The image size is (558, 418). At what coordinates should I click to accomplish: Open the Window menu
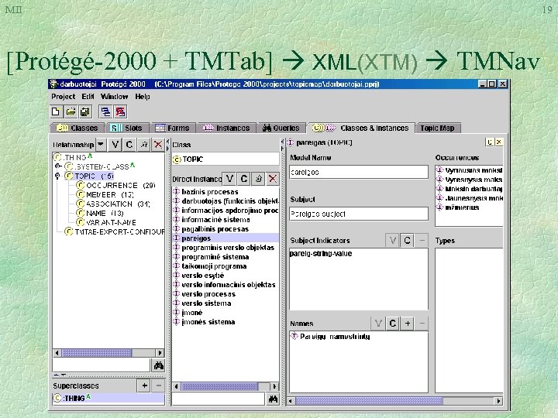(114, 97)
